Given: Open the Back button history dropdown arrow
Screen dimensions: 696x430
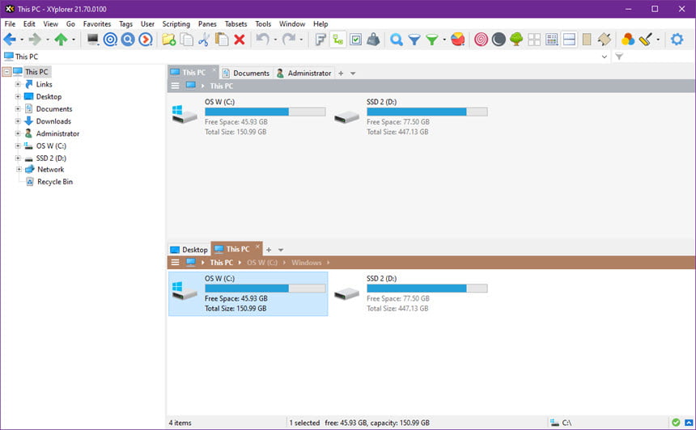Looking at the screenshot, I should click(22, 40).
